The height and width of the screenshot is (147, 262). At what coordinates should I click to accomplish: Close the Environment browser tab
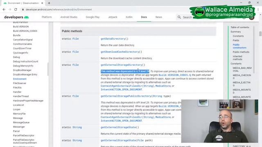42,3
